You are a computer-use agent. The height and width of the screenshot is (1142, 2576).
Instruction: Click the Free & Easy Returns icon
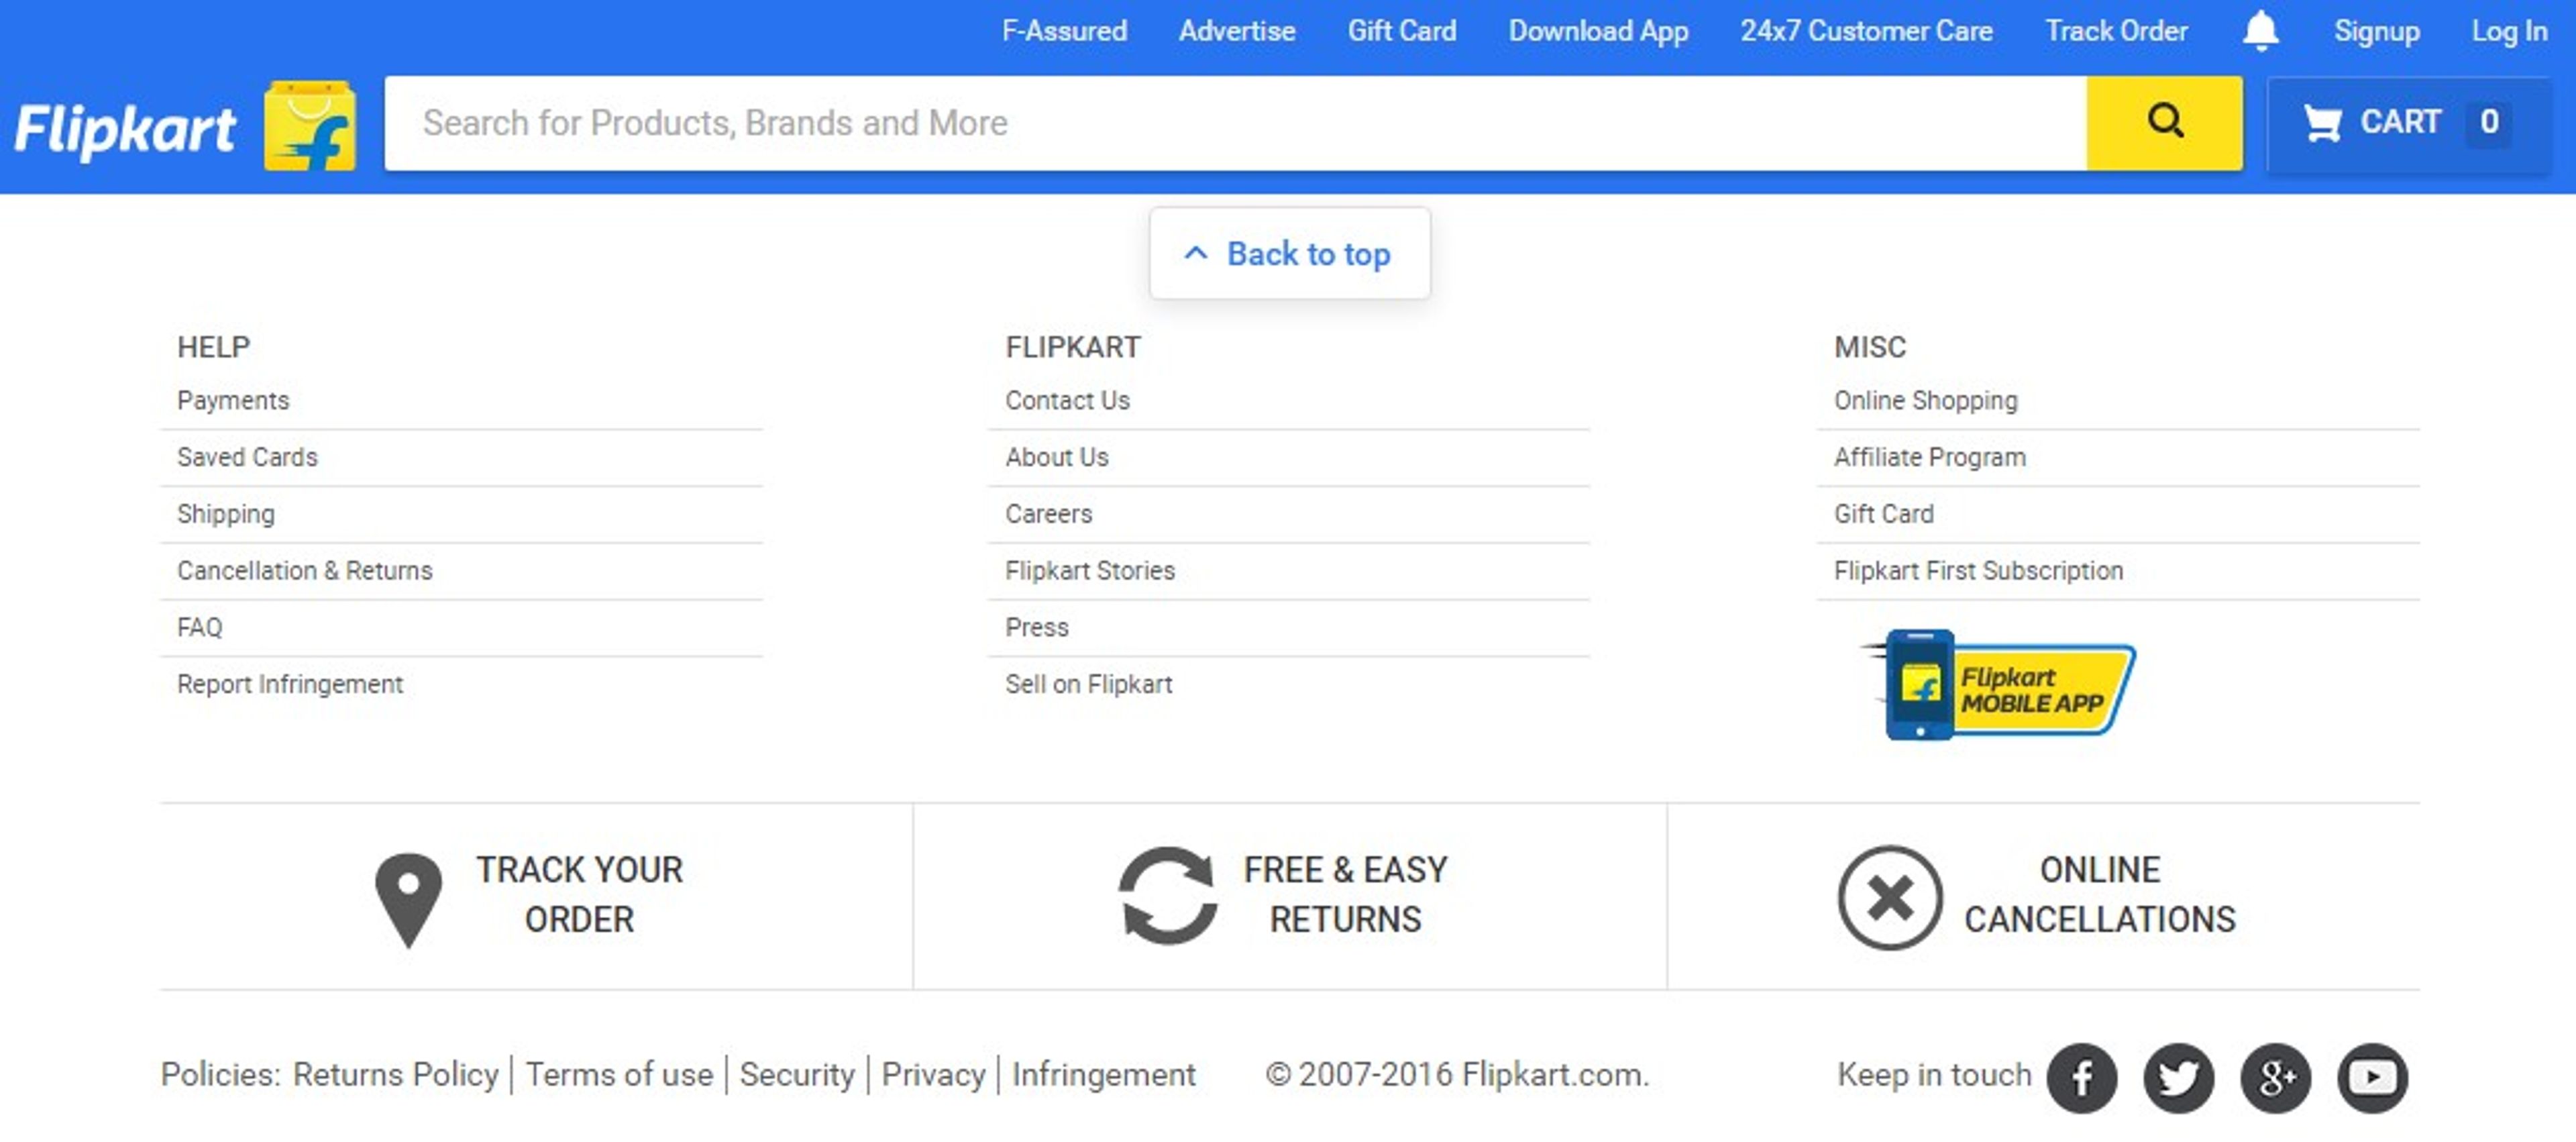[1168, 896]
